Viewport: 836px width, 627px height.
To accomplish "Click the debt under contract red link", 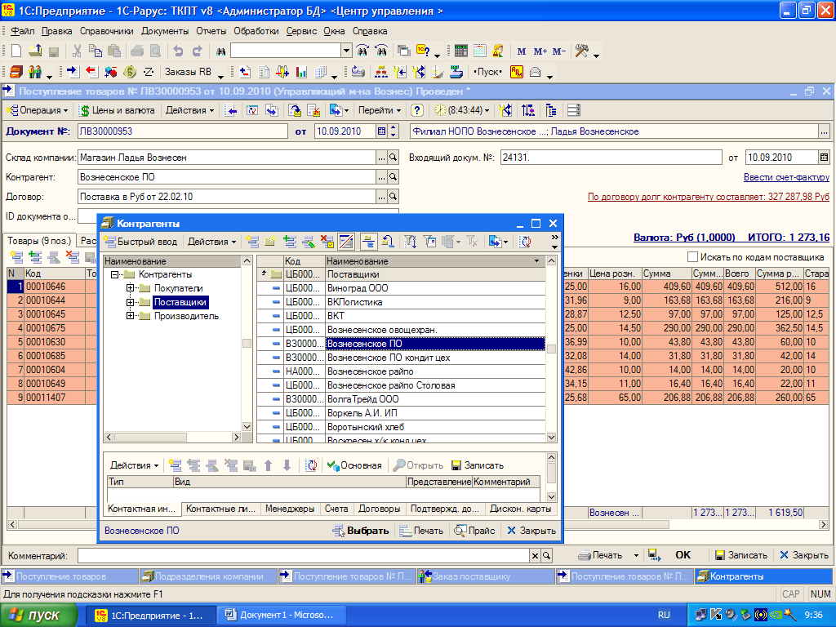I will point(709,197).
